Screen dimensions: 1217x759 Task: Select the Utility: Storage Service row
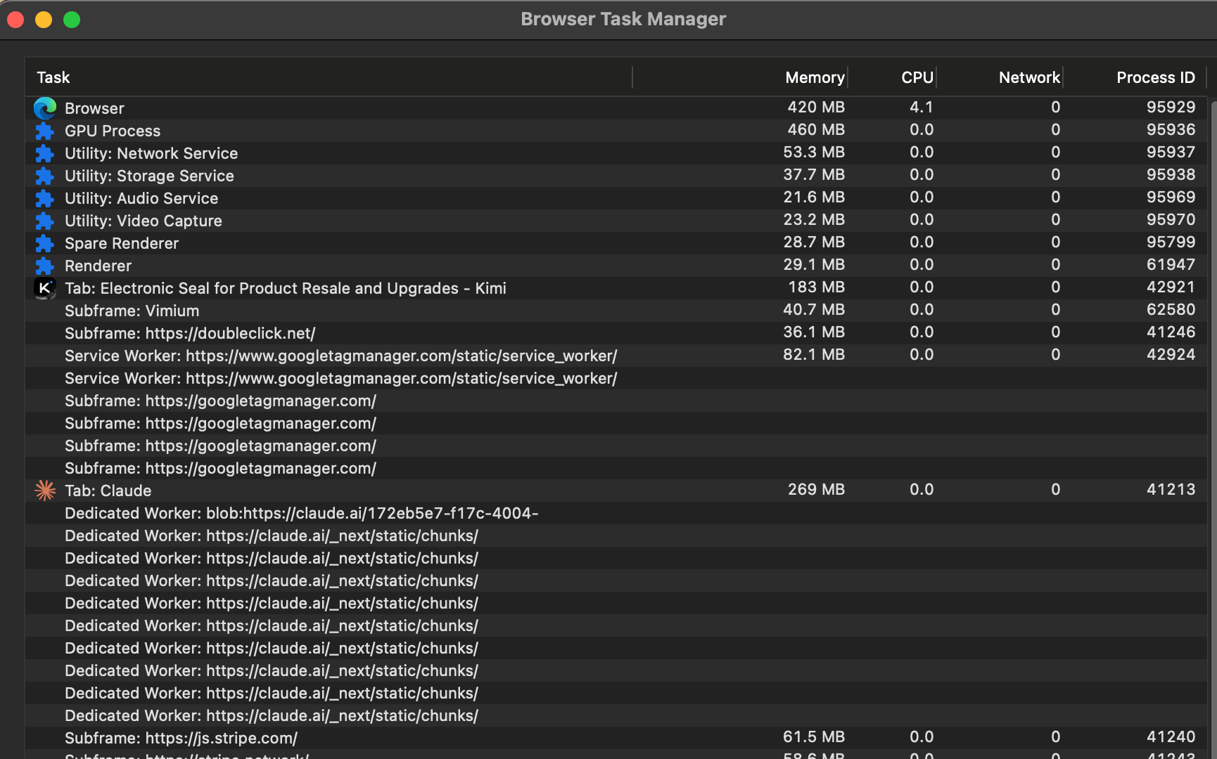tap(149, 176)
